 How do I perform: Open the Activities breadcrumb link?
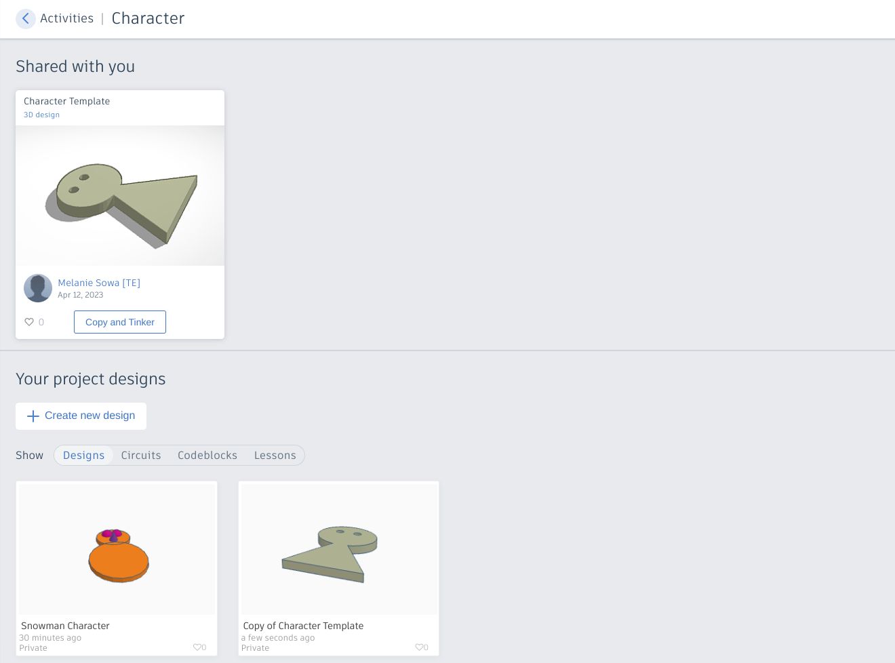[x=66, y=18]
